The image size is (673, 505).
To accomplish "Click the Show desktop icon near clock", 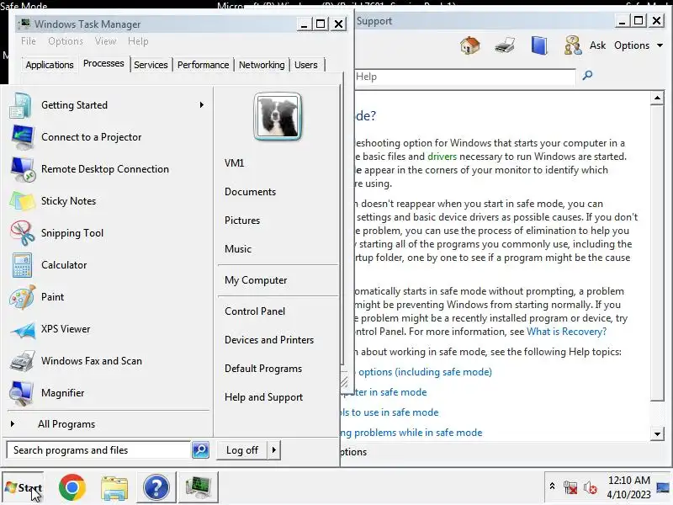I will coord(663,487).
